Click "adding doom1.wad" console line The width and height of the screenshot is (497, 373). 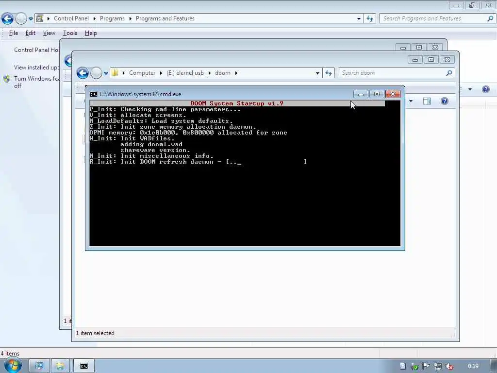coord(151,144)
